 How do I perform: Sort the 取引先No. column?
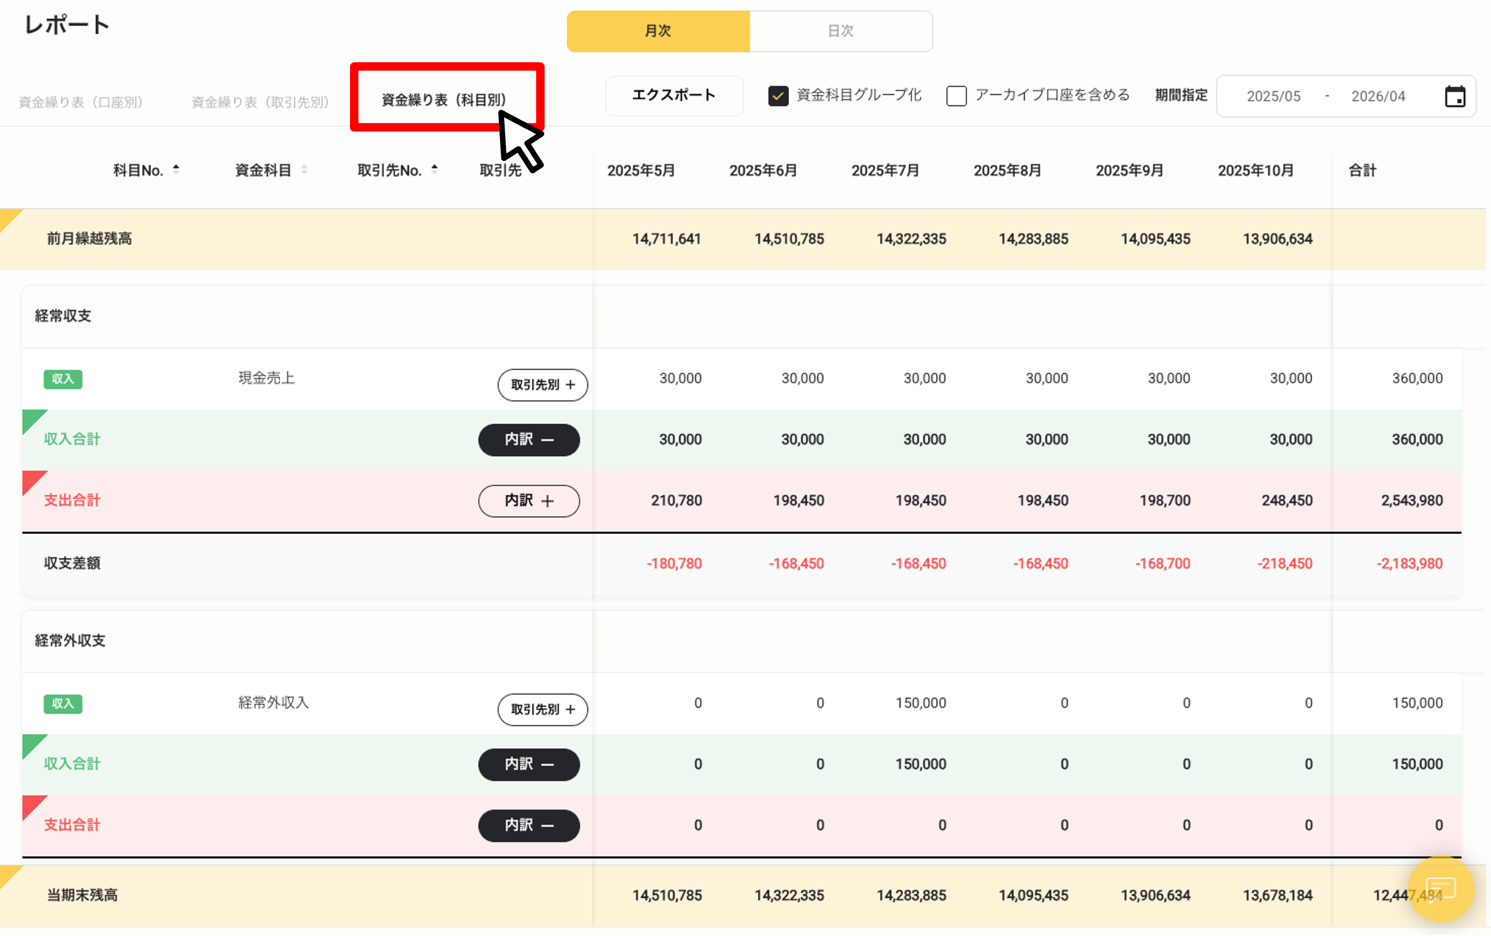pos(434,168)
